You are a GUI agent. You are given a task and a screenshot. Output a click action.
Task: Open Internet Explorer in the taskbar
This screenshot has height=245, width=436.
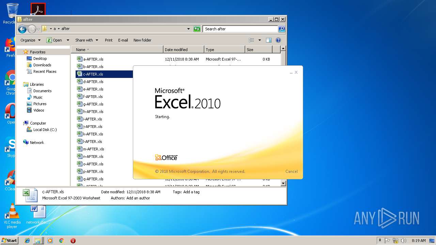(x=27, y=241)
